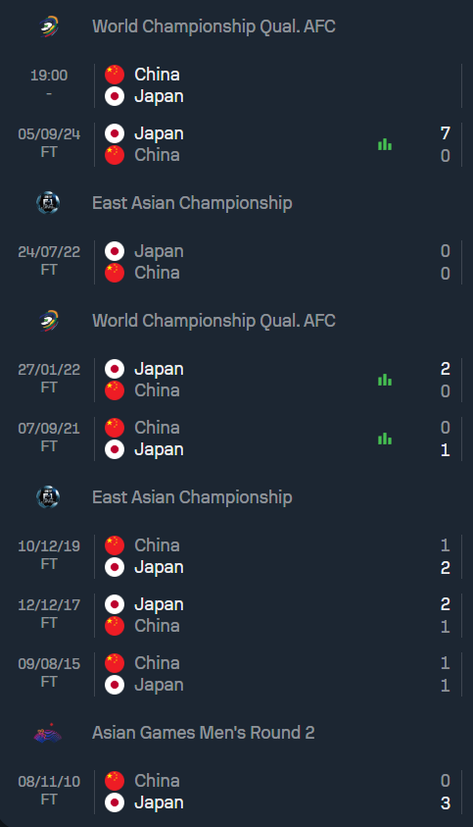Image resolution: width=473 pixels, height=827 pixels.
Task: Click the second East Asian Championship heading
Action: click(x=192, y=497)
